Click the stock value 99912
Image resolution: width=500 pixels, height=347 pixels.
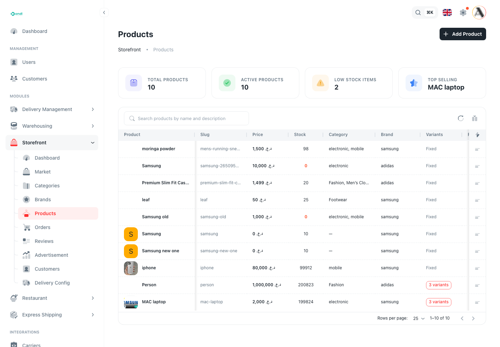306,268
